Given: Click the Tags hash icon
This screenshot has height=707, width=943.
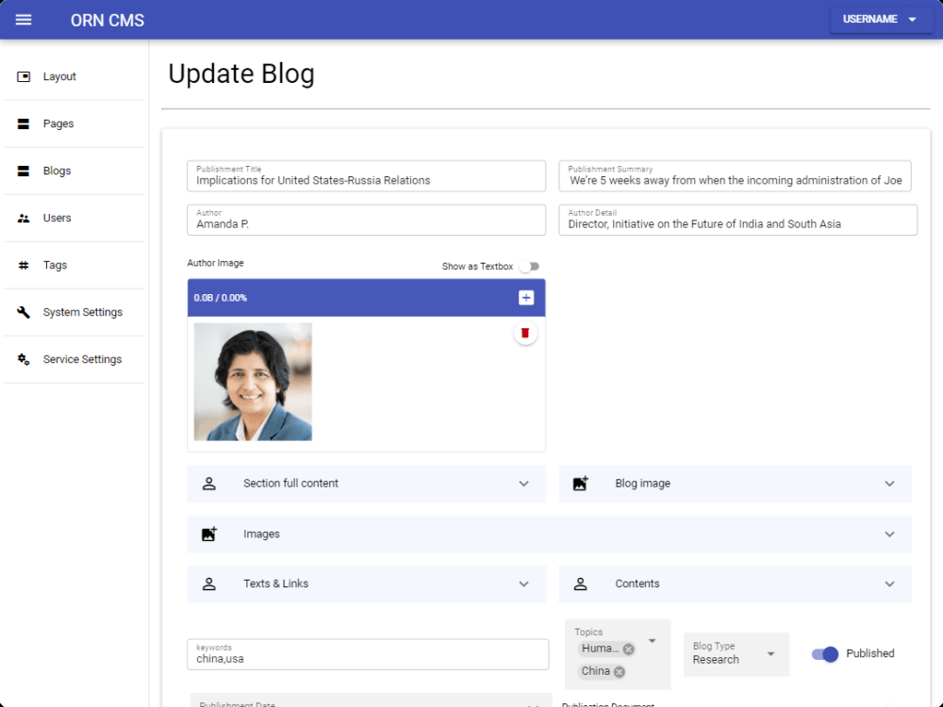Looking at the screenshot, I should (24, 265).
